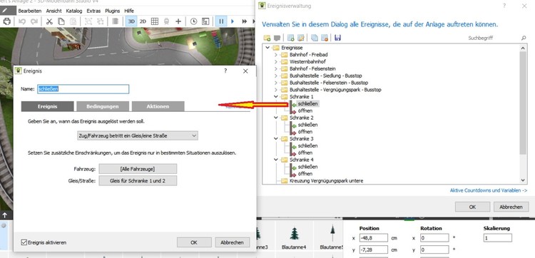Screen dimensions: 535x258
Task: Click the group objects icon
Action: (88, 21)
